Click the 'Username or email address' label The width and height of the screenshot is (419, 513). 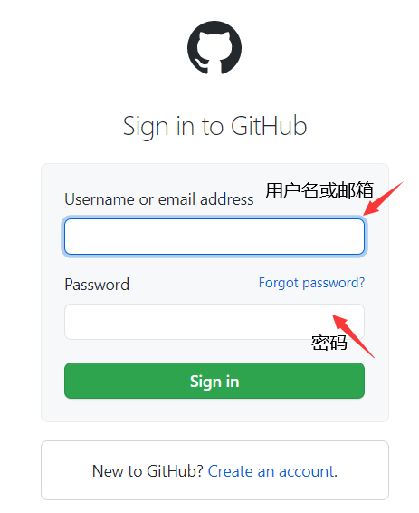tap(159, 199)
